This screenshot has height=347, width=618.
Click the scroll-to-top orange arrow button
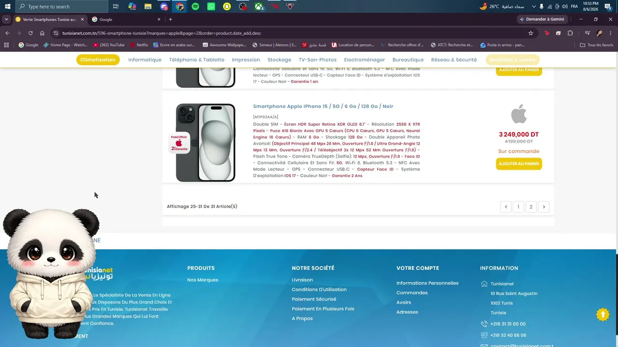[603, 314]
